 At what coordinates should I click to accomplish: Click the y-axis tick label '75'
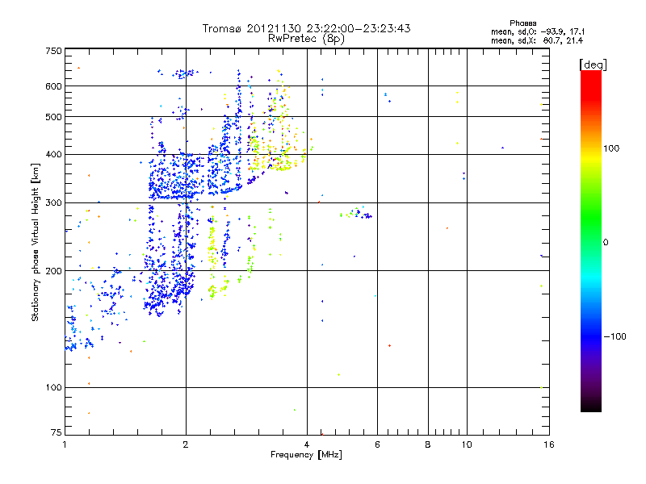point(56,432)
